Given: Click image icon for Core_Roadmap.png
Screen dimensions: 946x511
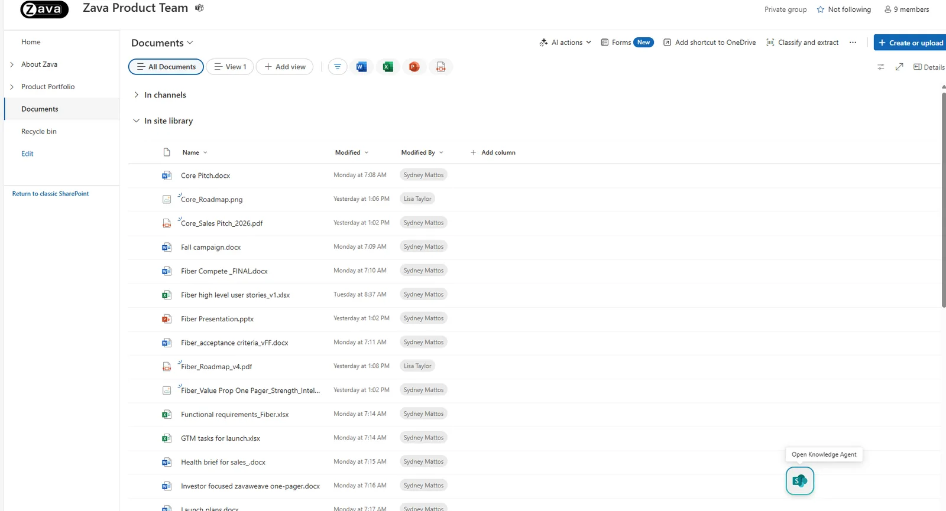Looking at the screenshot, I should [x=167, y=200].
